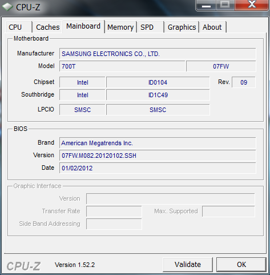Viewport: 270px width, 275px height.
Task: Click the CPU-Z title bar icon
Action: coord(7,7)
